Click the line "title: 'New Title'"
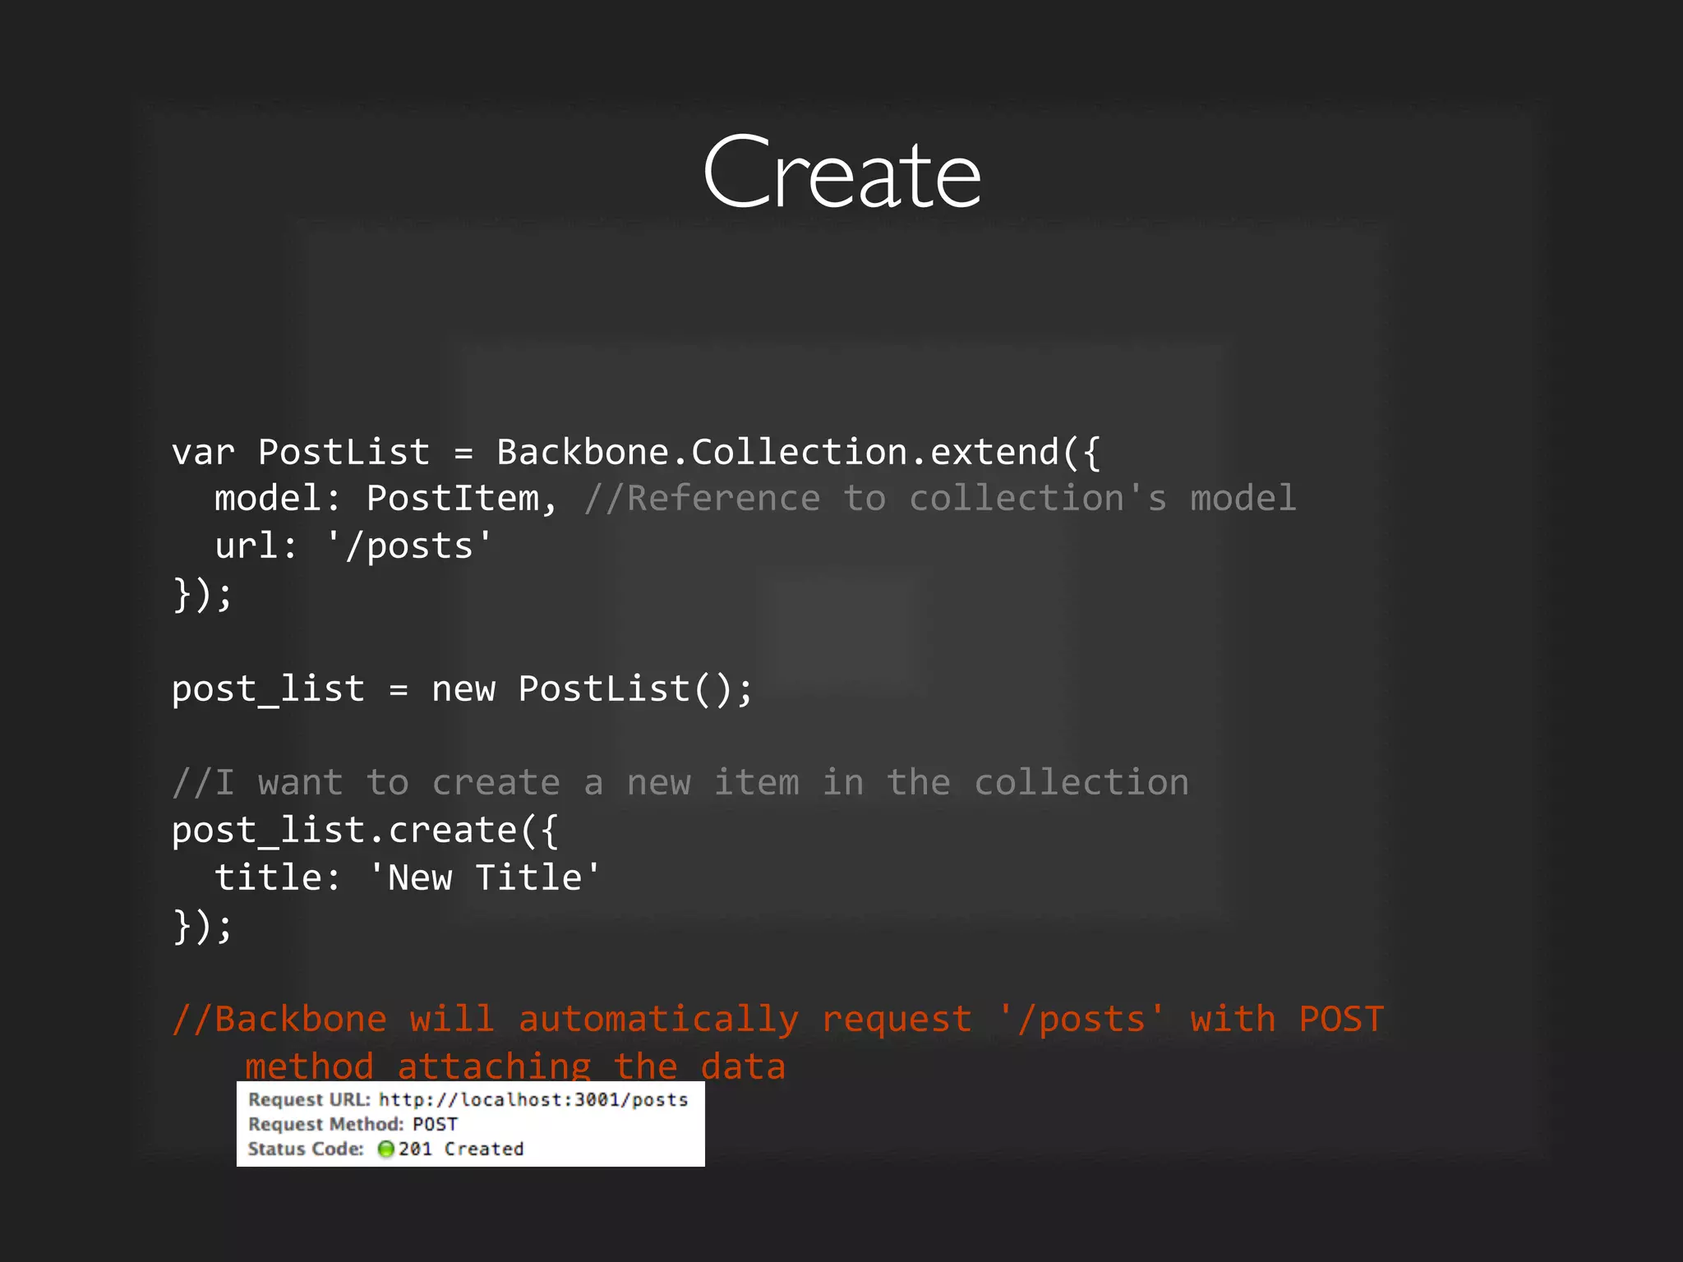Viewport: 1683px width, 1262px height. [408, 877]
